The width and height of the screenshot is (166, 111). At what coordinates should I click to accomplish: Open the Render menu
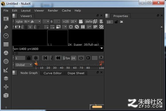pos(53,11)
